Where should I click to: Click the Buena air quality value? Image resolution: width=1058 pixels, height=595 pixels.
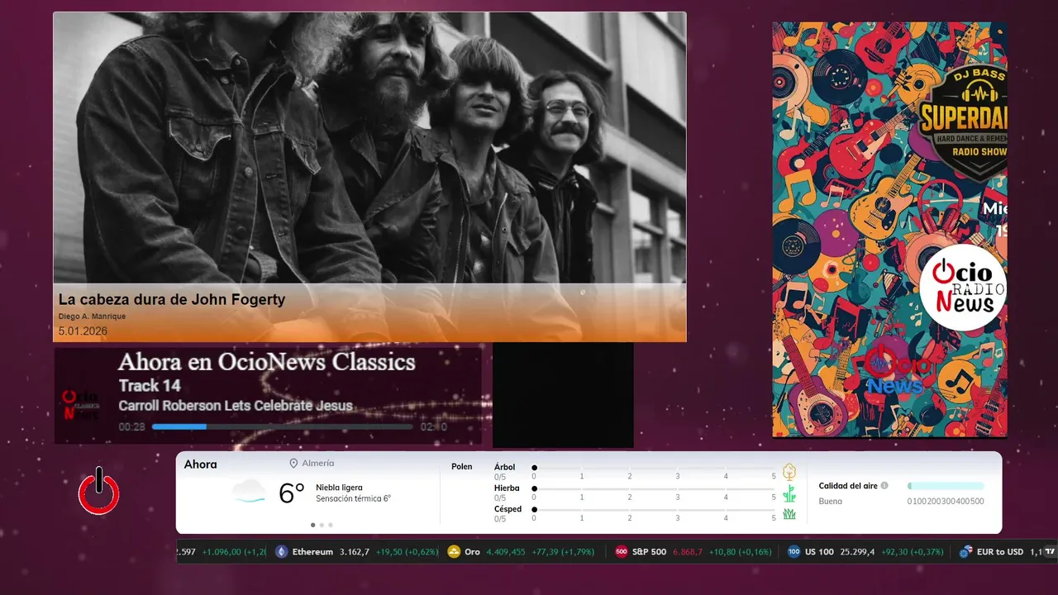pos(830,502)
